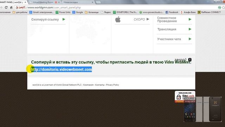Close the Virtual Meeting Room tab
225x127 pixels.
59,2
